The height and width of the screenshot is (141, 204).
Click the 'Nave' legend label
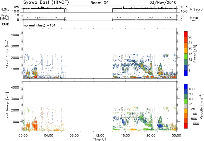coord(194,18)
